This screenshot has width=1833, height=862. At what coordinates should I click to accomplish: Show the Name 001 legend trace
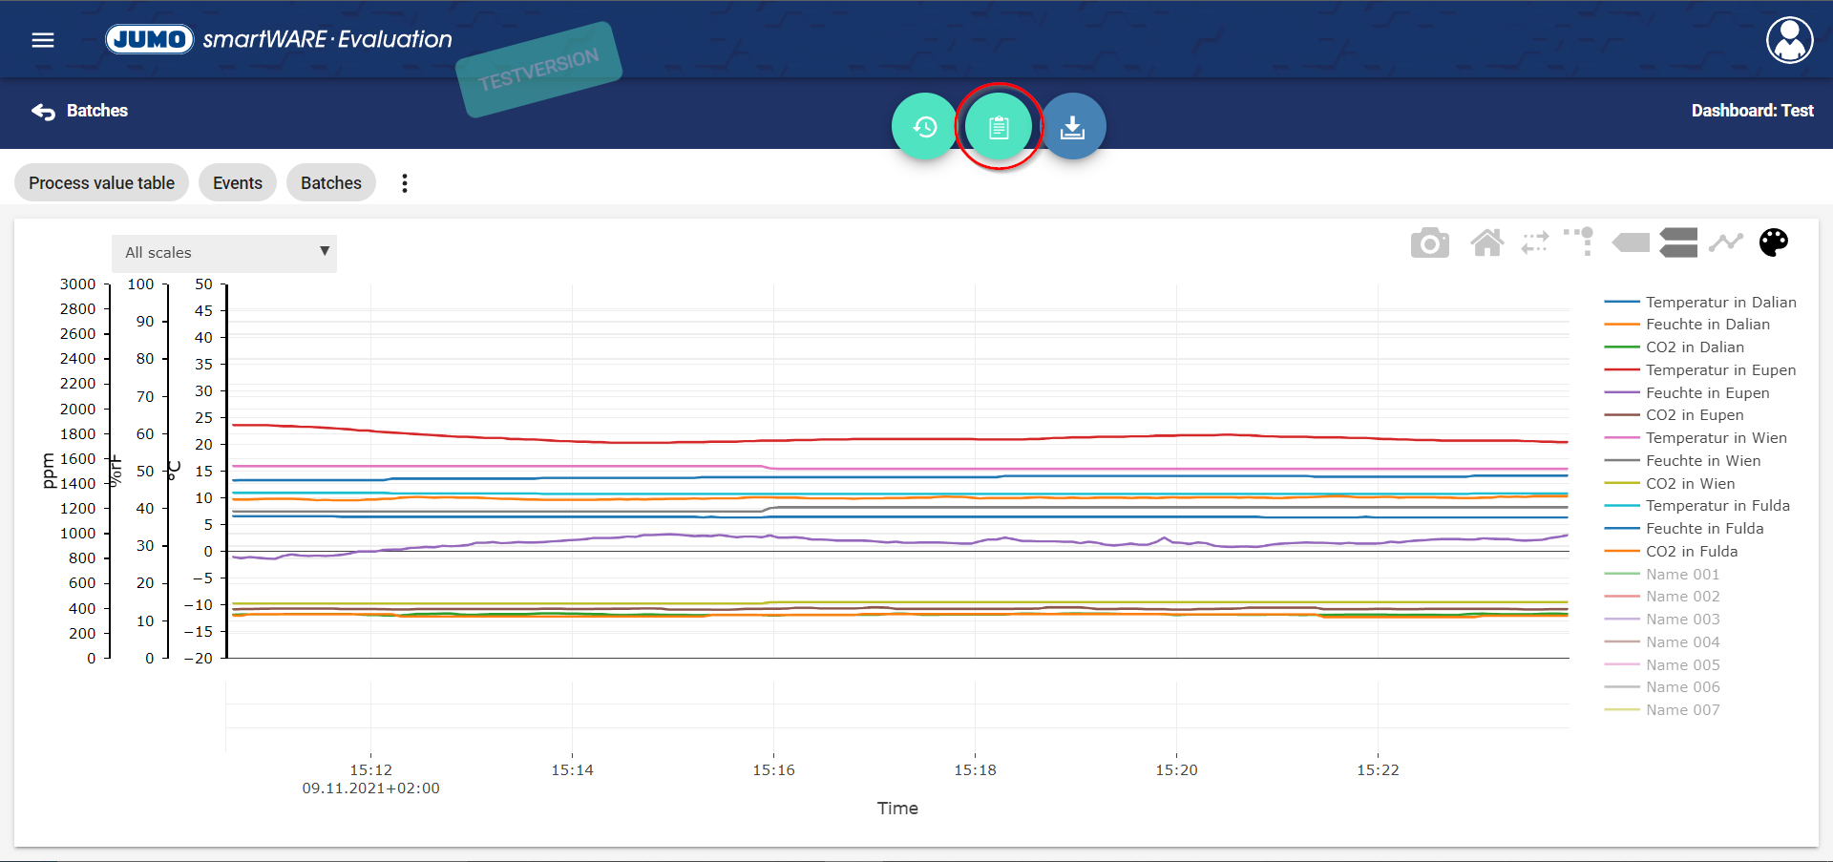click(1682, 575)
